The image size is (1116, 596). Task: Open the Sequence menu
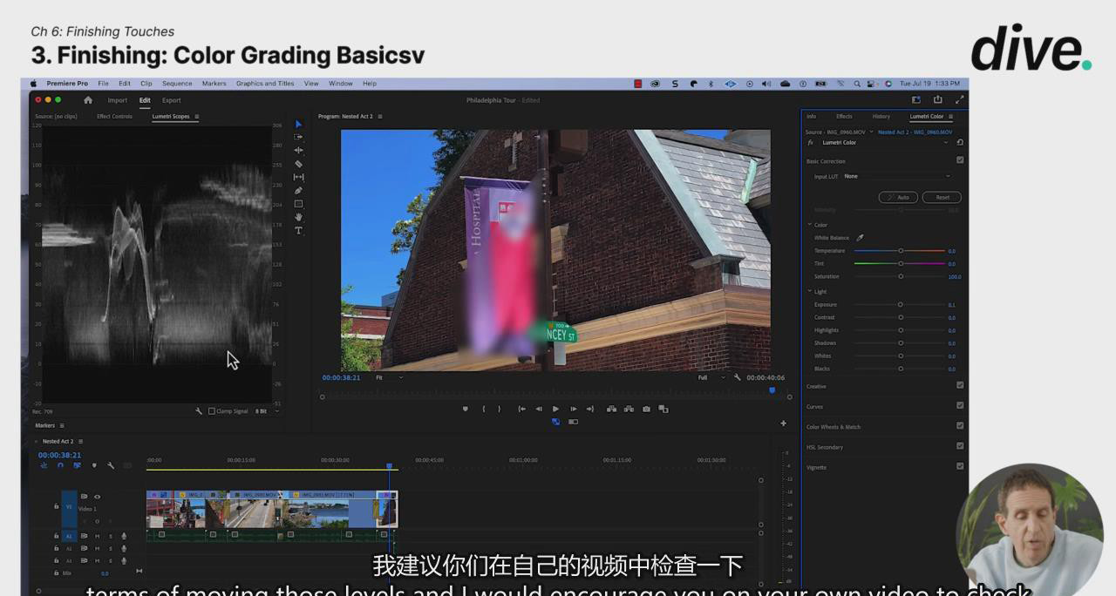(177, 84)
